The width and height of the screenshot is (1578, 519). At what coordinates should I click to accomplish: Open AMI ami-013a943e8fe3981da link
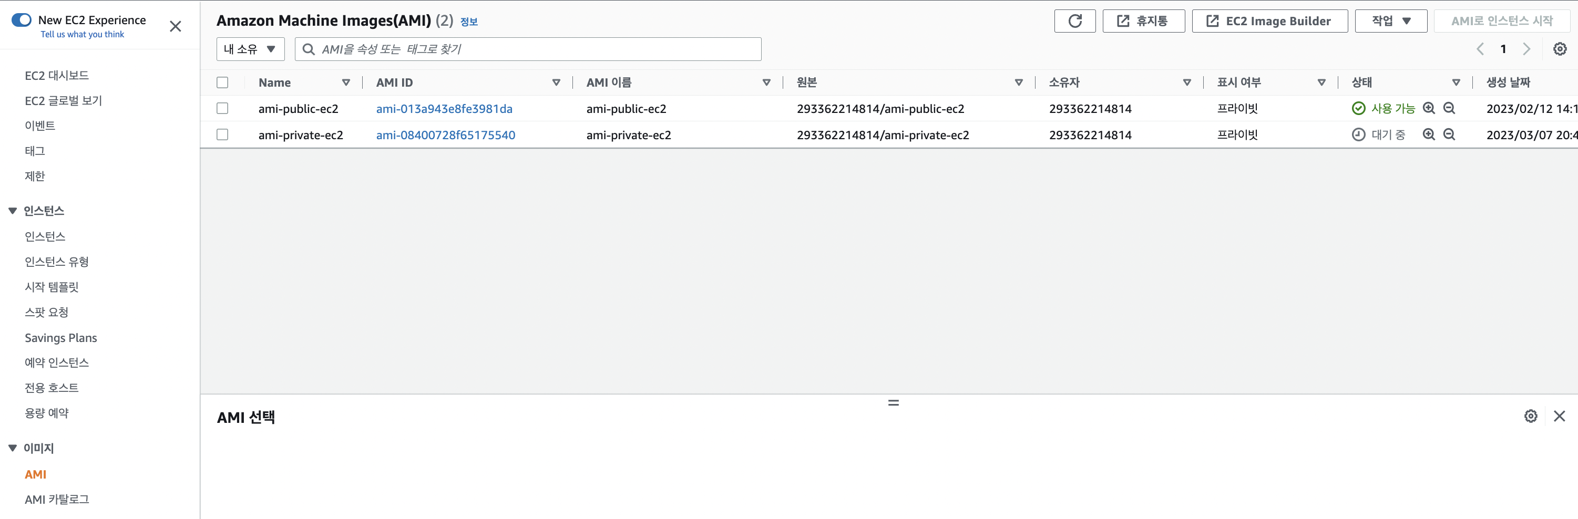click(x=444, y=109)
